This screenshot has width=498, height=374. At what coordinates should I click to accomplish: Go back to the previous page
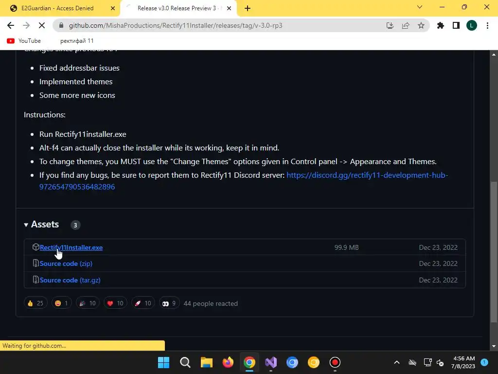(x=11, y=25)
